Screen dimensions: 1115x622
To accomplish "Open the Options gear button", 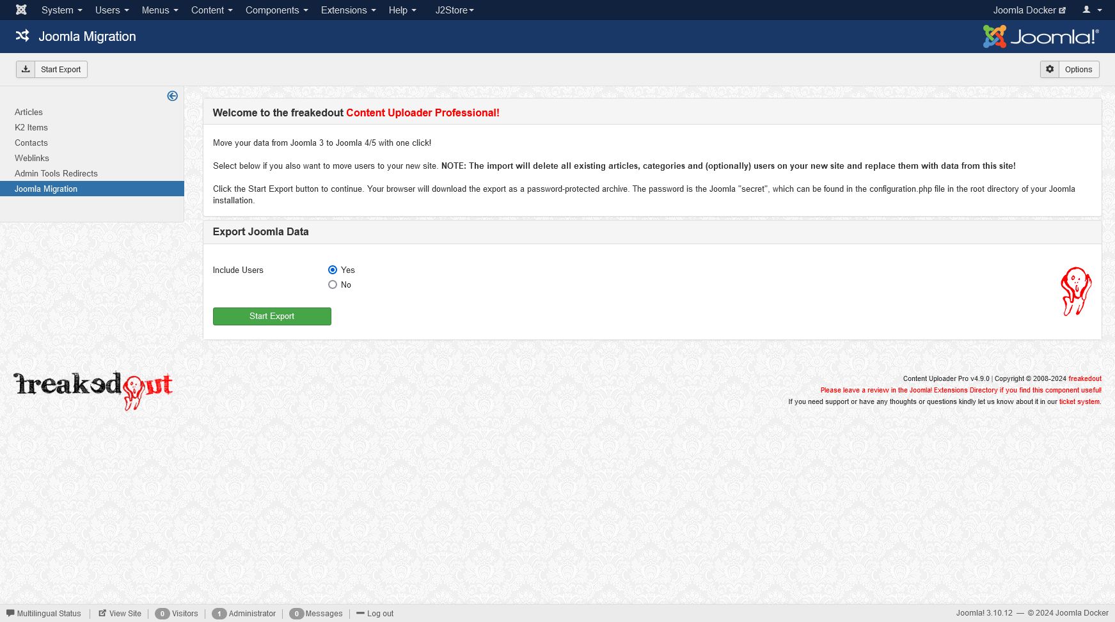I will tap(1070, 69).
